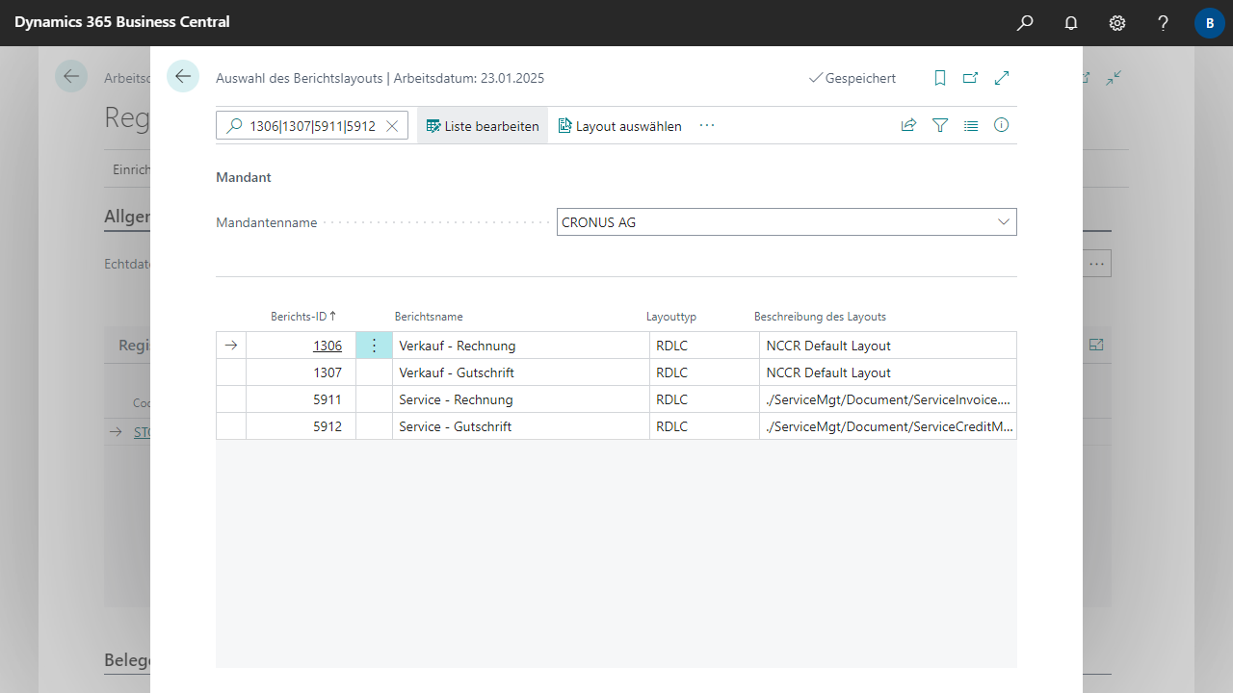The width and height of the screenshot is (1233, 693).
Task: Toggle the filter pane icon
Action: point(940,125)
